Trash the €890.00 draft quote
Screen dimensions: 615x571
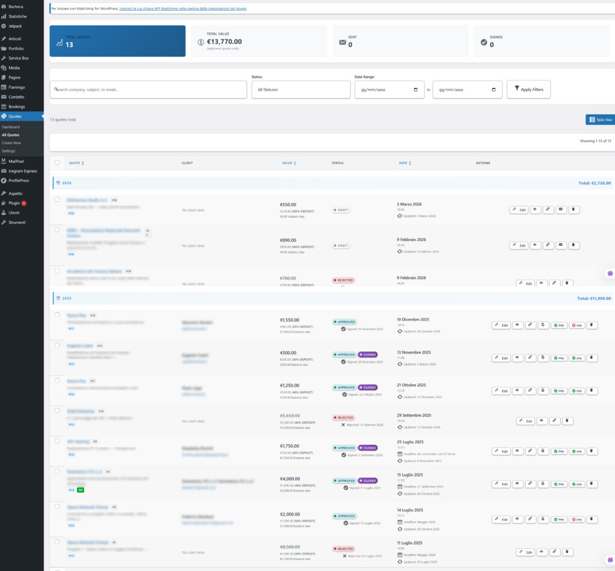click(x=574, y=246)
